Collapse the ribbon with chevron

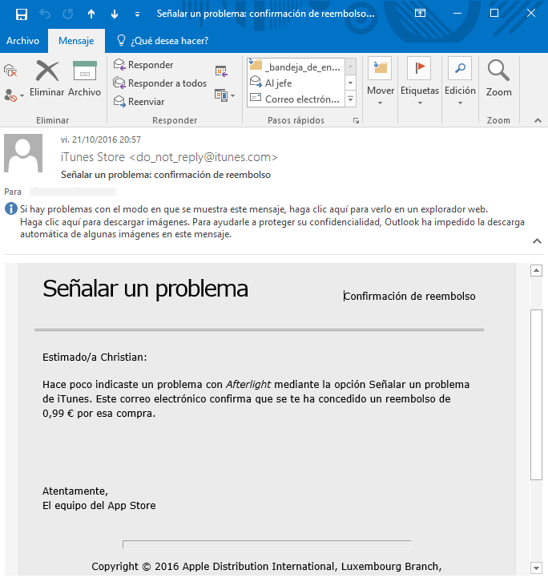tap(538, 120)
